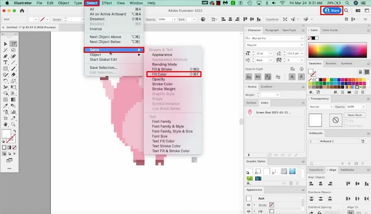Click Horizontal Align Left in Align panel
This screenshot has height=214, width=371.
[311, 184]
